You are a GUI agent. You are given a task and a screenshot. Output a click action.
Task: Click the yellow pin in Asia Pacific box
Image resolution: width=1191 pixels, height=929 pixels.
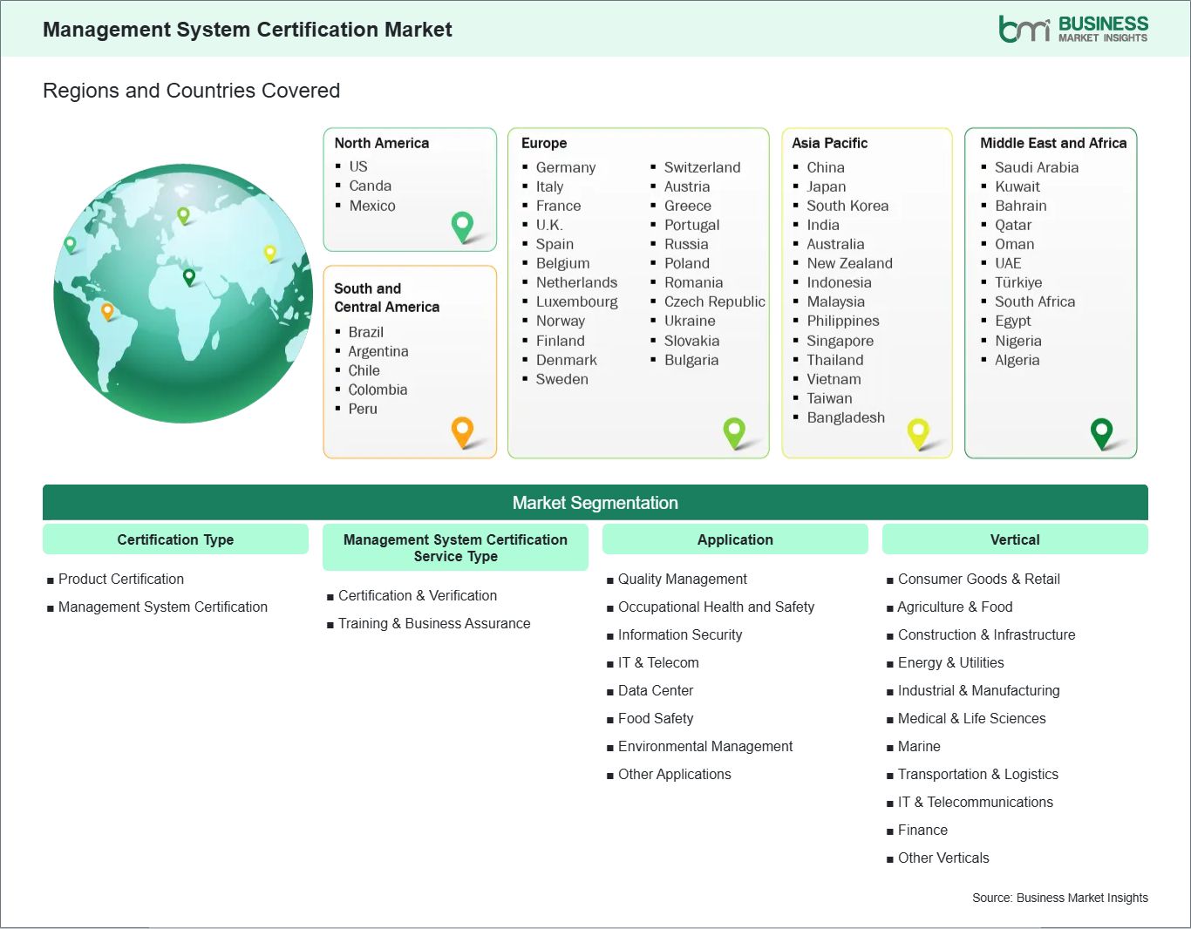tap(918, 431)
